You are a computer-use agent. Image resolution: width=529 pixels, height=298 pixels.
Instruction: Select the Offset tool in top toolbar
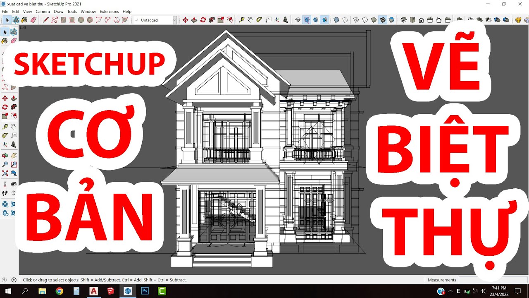[x=230, y=20]
